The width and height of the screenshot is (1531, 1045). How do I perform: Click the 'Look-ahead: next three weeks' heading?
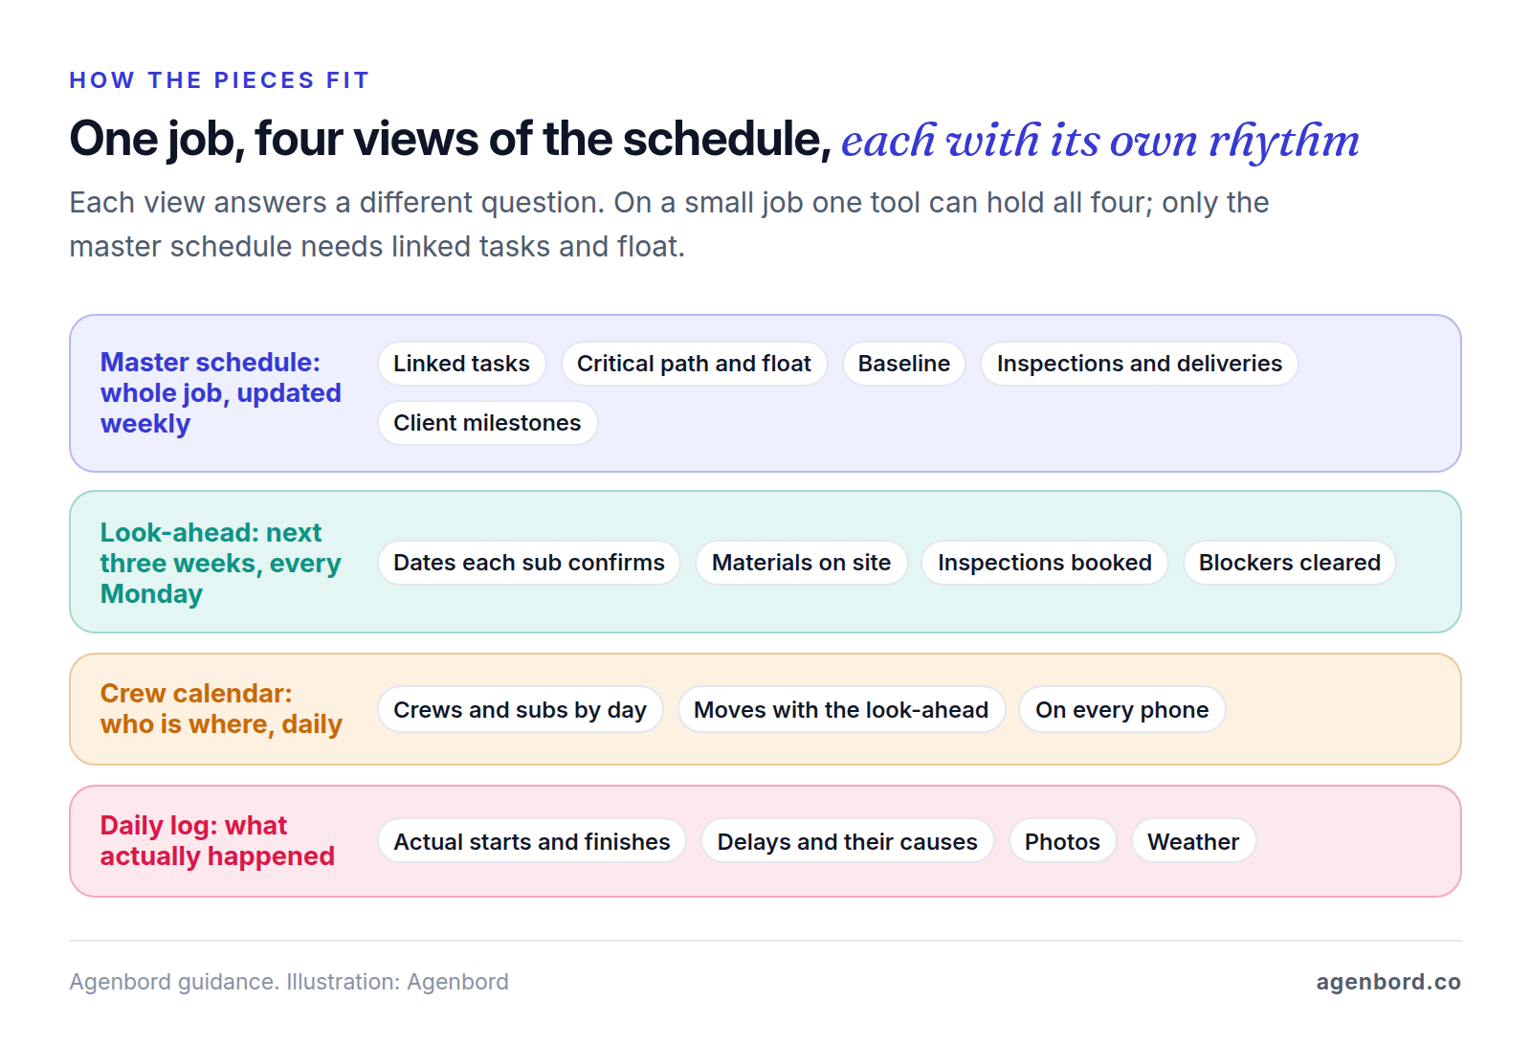pyautogui.click(x=221, y=564)
